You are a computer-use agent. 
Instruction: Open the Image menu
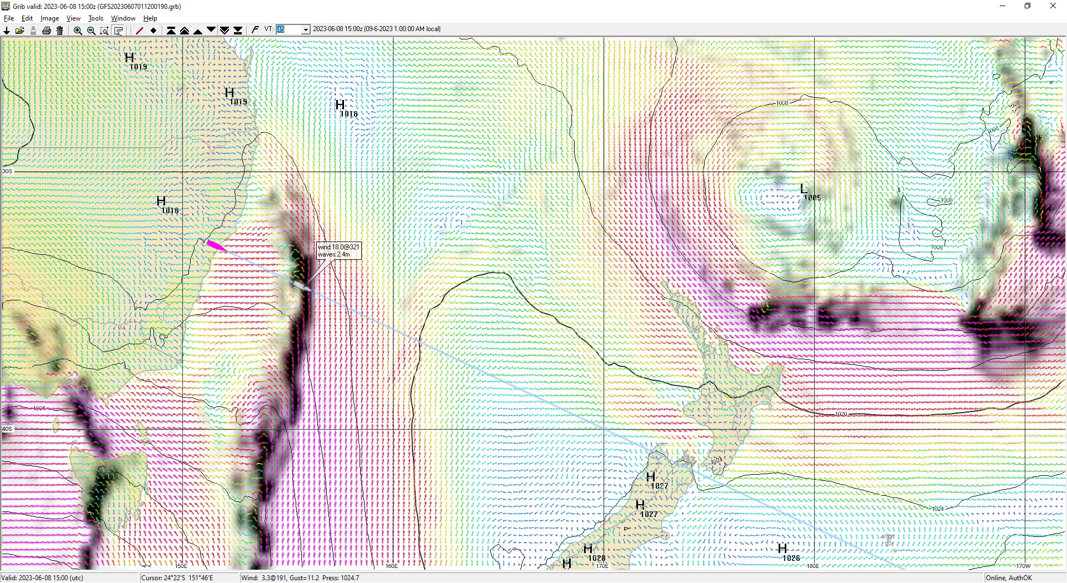click(49, 18)
